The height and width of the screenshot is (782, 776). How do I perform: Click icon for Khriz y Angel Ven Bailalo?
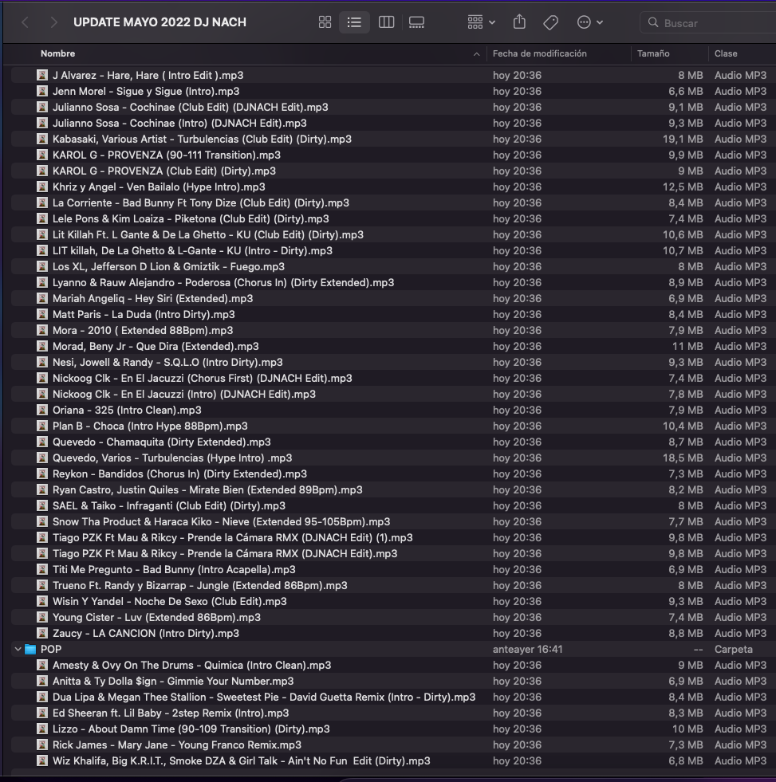[x=42, y=187]
